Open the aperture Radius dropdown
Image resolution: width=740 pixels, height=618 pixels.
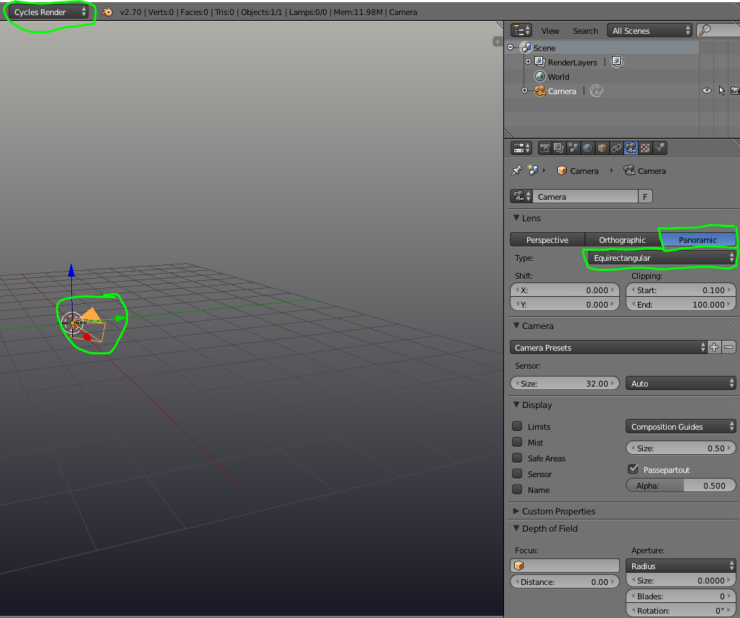[681, 566]
